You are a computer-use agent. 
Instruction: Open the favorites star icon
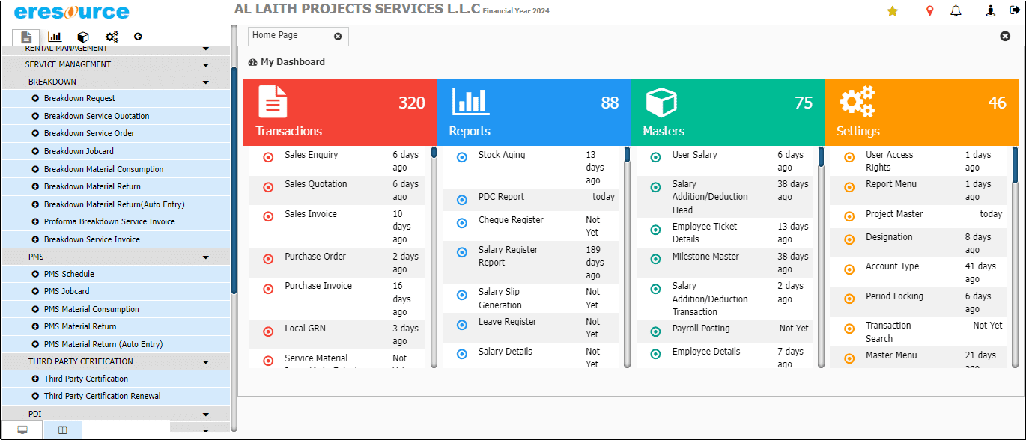(892, 11)
